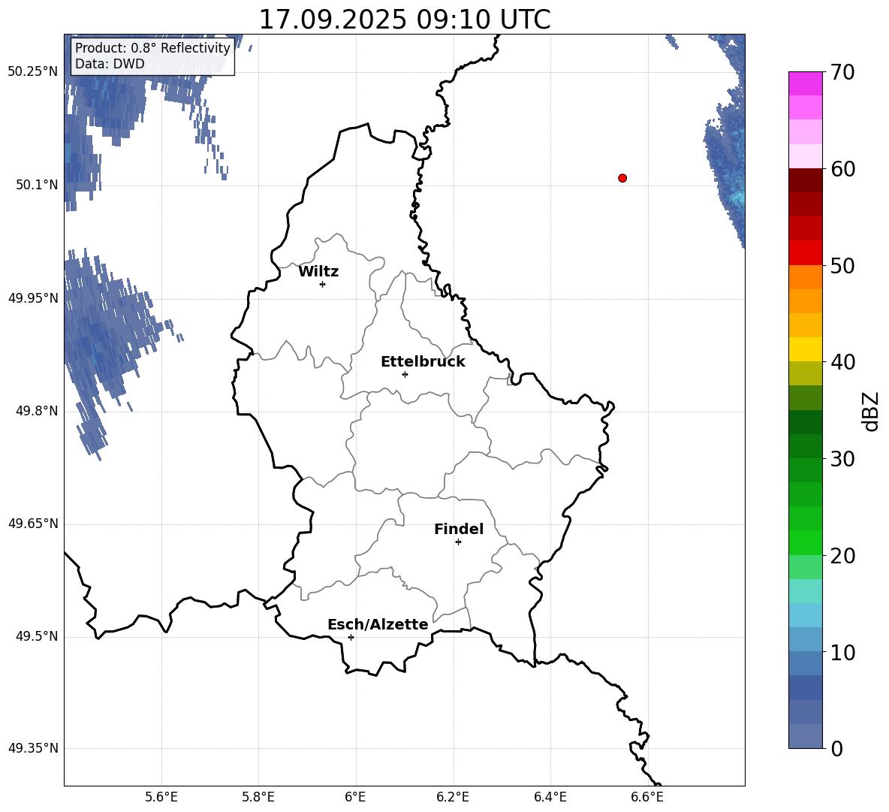The height and width of the screenshot is (812, 889).
Task: Click the 5.6°E longitude label
Action: pyautogui.click(x=161, y=797)
